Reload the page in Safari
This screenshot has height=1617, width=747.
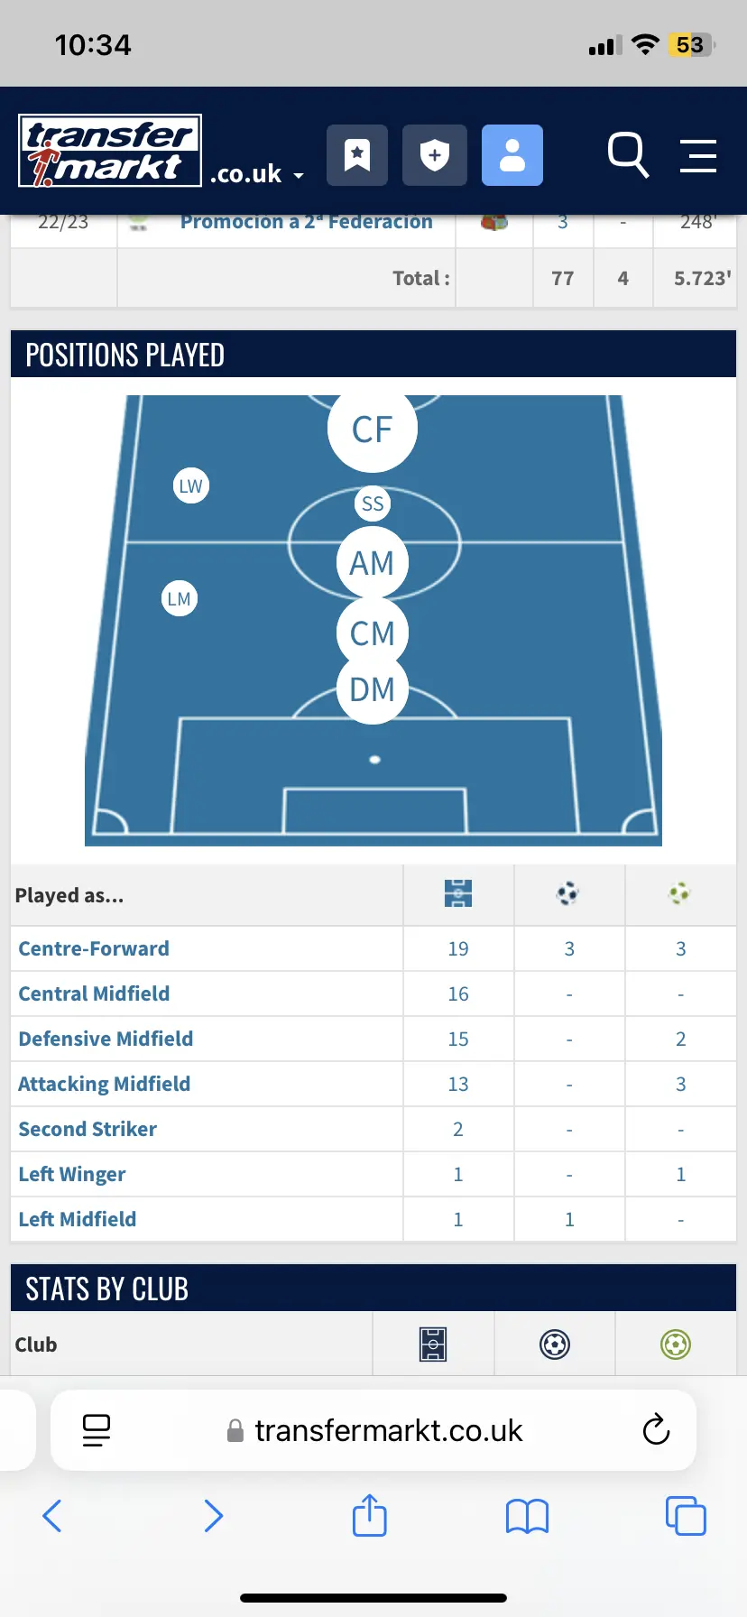[656, 1429]
